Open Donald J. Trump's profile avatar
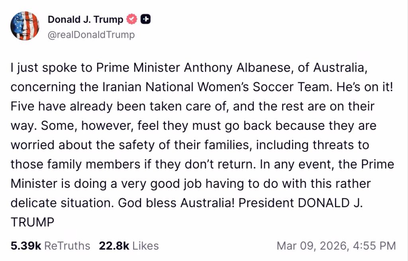Viewport: 408px width, 261px height. (25, 26)
